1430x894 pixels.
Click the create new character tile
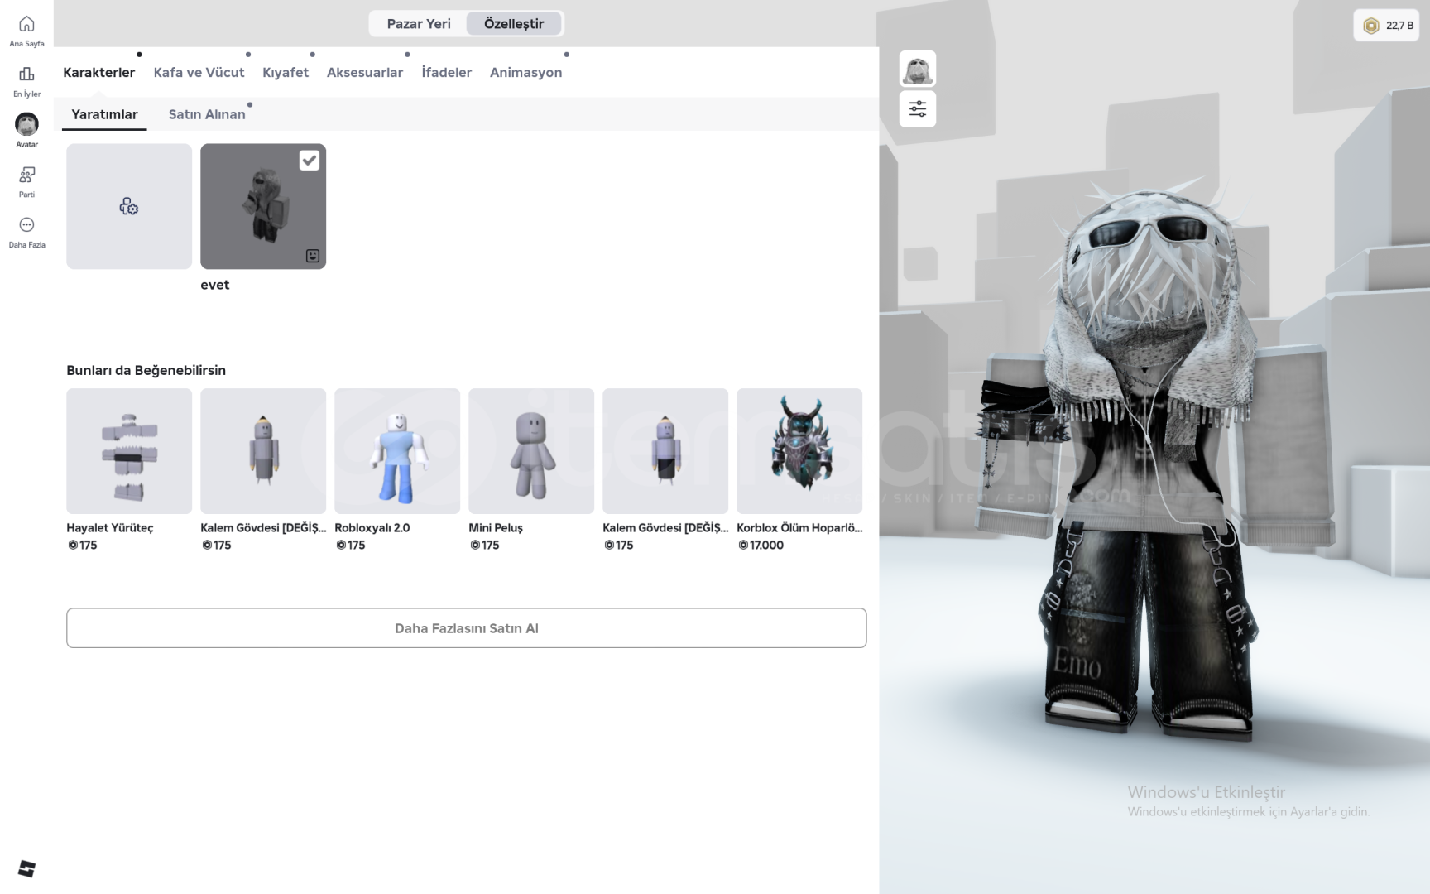click(129, 206)
